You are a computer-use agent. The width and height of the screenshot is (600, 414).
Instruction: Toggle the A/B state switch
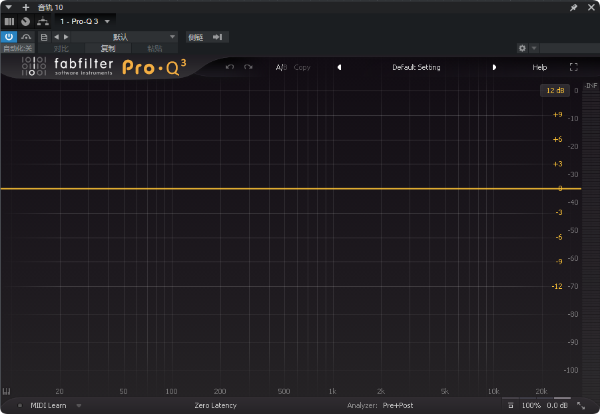[x=281, y=67]
